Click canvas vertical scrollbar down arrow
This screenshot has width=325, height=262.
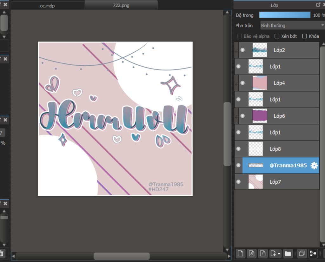[227, 250]
